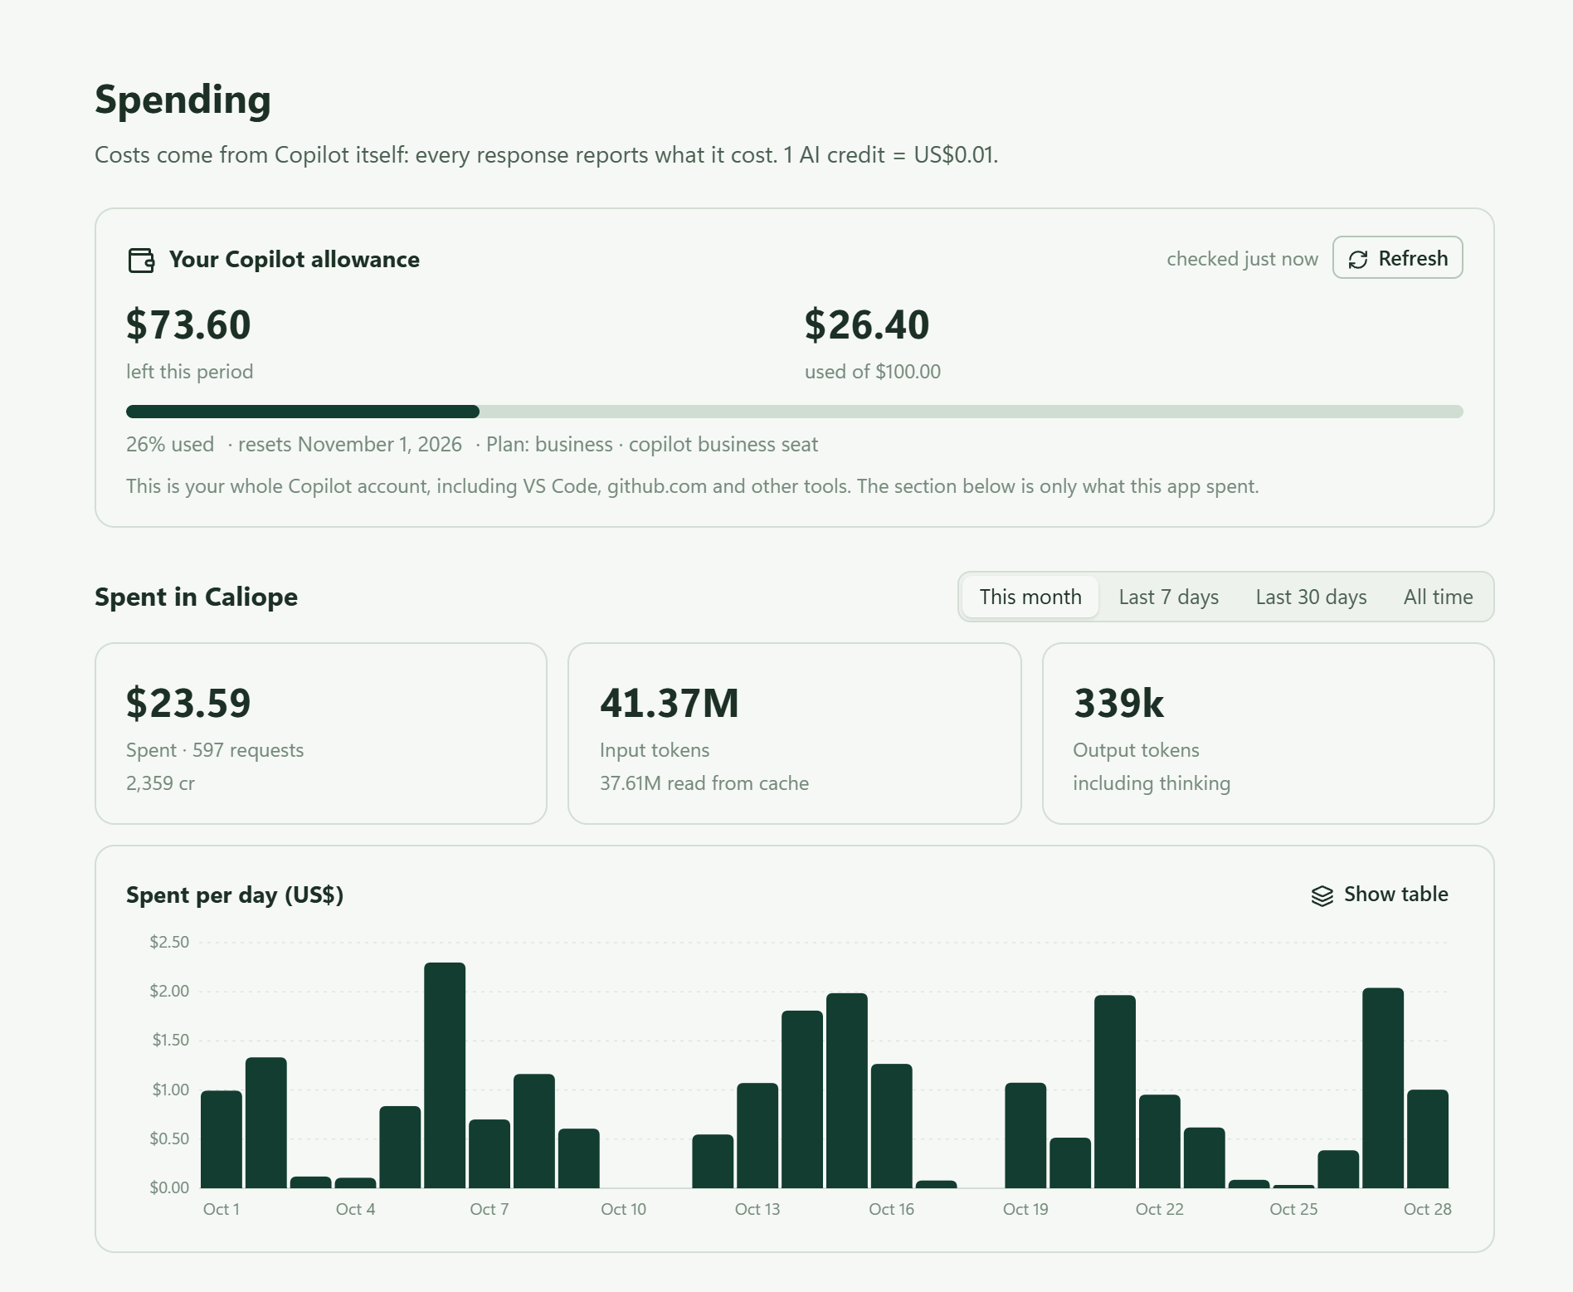Click the layers icon next to Show table

pyautogui.click(x=1322, y=895)
